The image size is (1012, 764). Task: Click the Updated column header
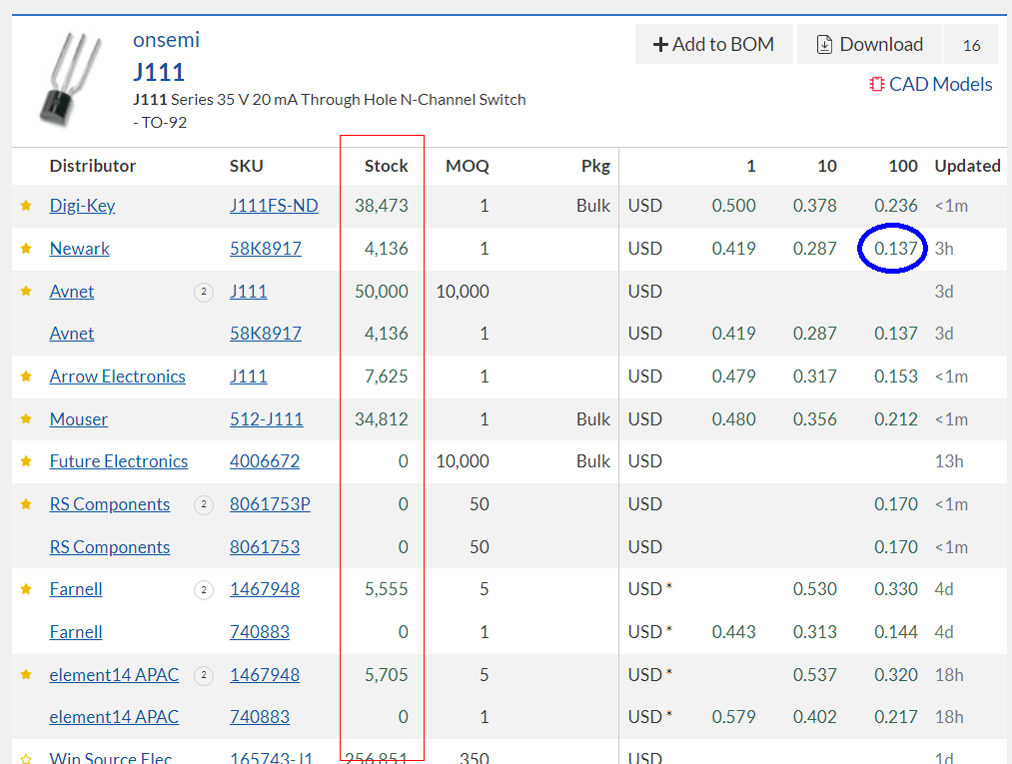click(x=967, y=166)
